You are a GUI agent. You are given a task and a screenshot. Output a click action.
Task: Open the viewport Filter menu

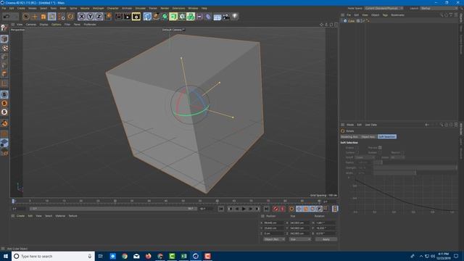point(67,25)
